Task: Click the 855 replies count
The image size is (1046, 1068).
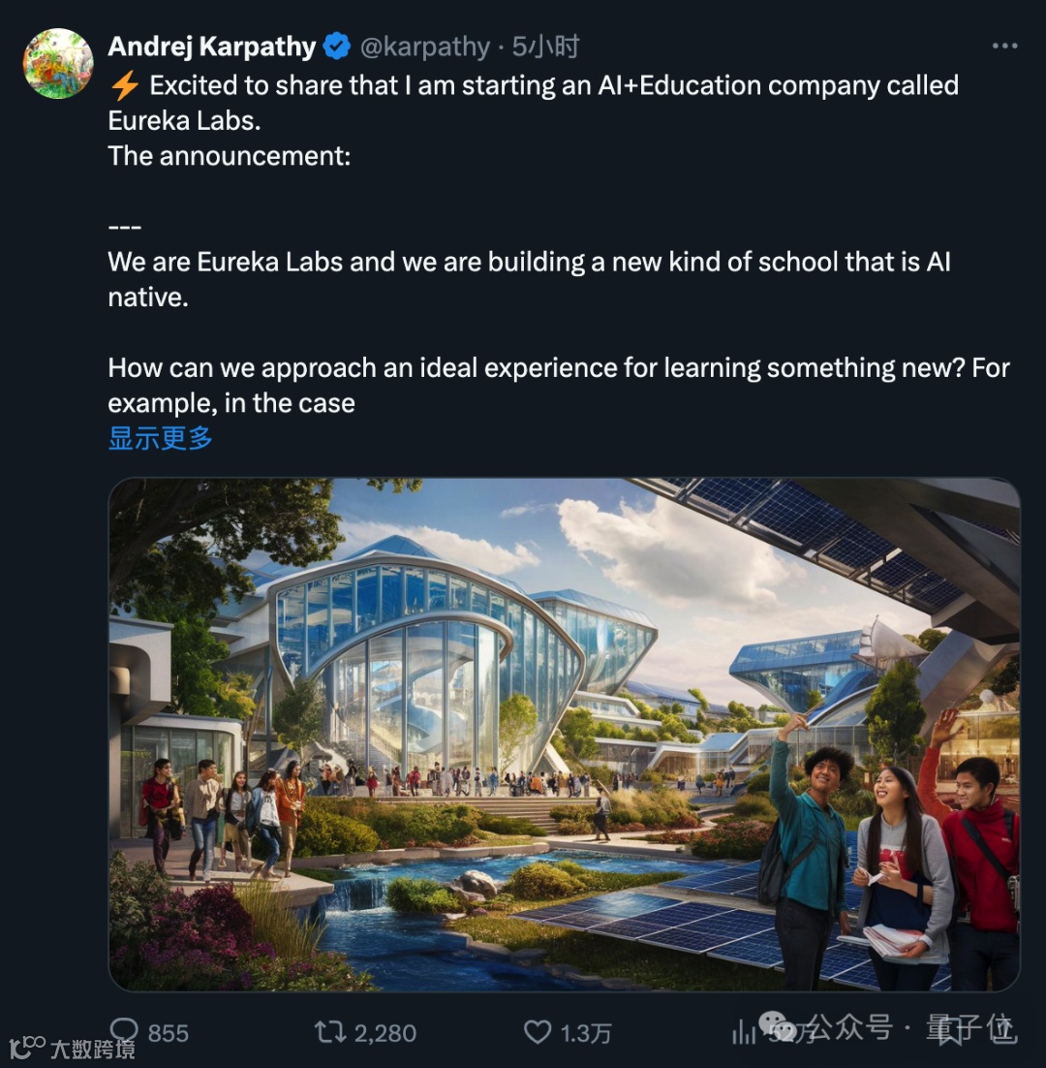Action: click(169, 1033)
